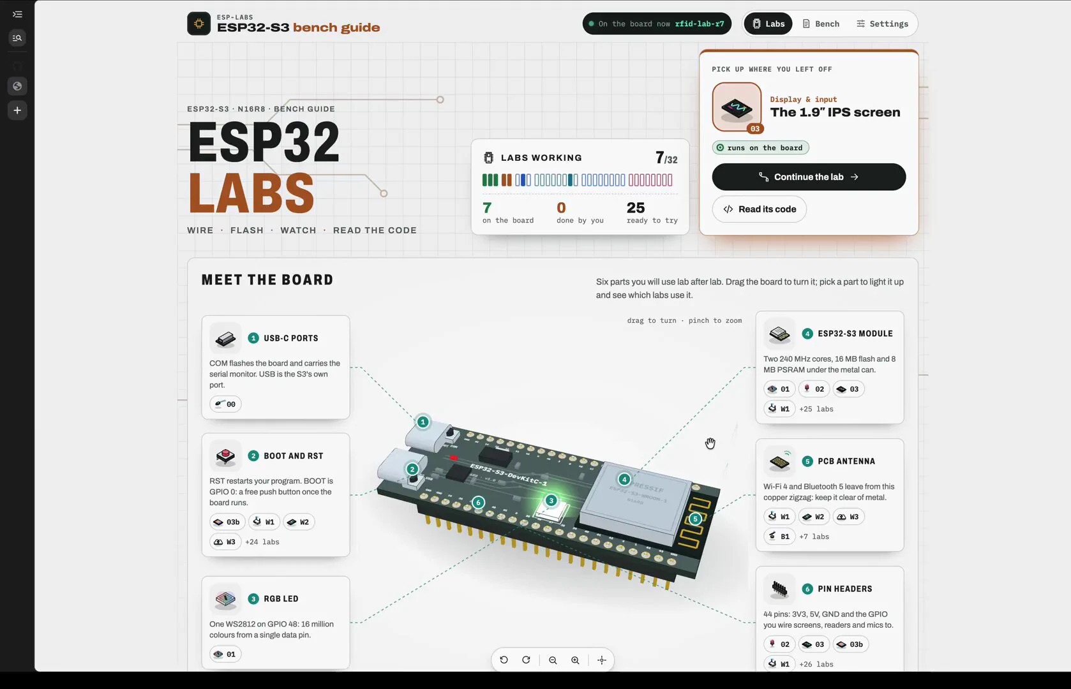
Task: Open lab chip W2 in Boot and RST card
Action: click(299, 522)
